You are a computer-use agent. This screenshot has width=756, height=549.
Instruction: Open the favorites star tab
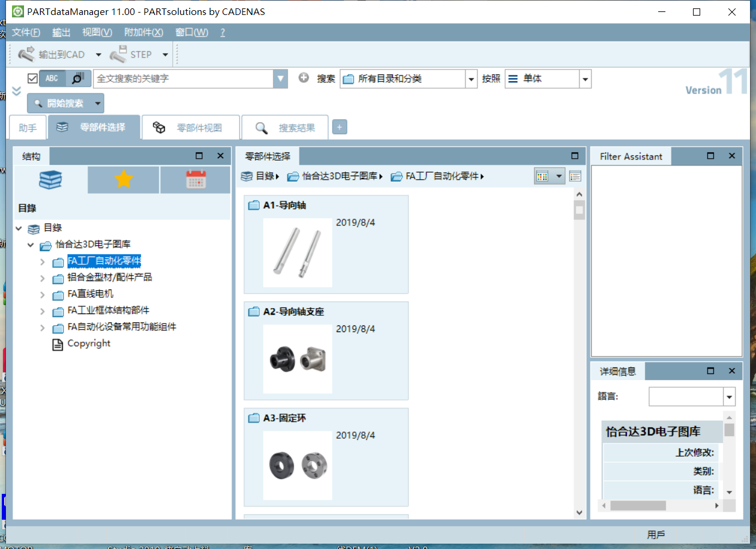[124, 180]
